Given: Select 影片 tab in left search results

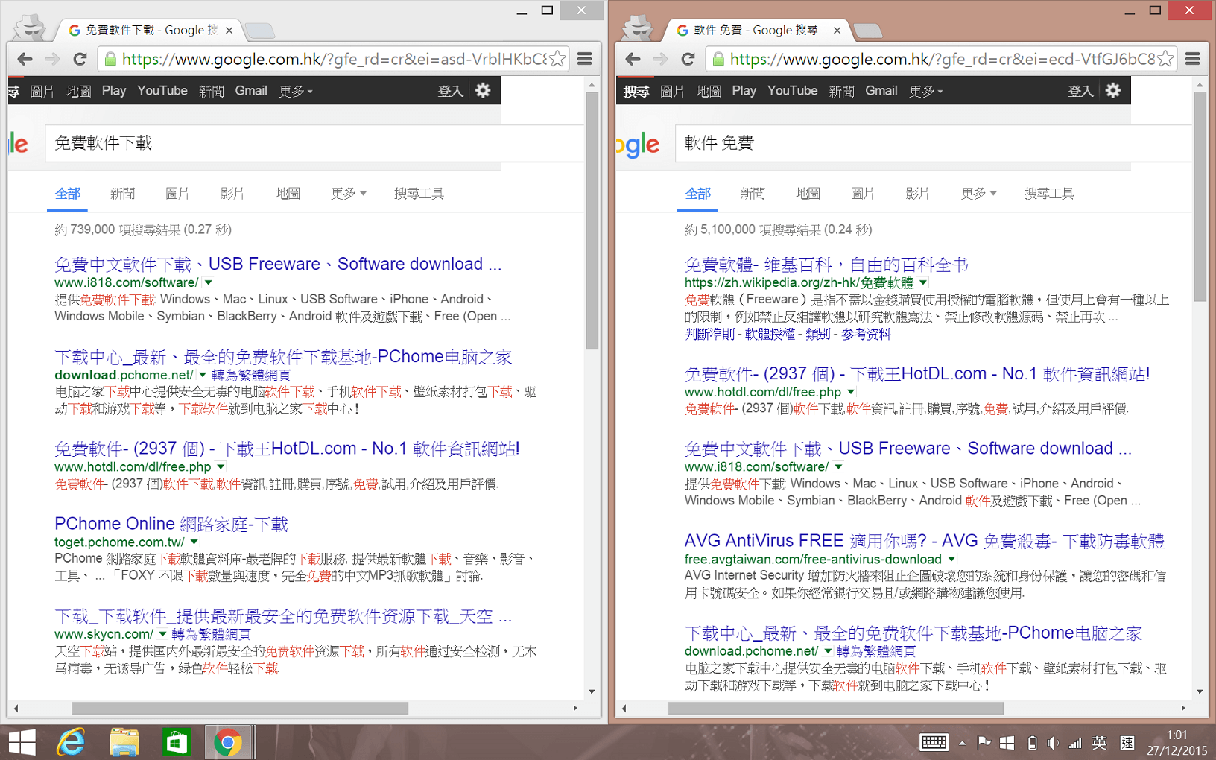Looking at the screenshot, I should 232,194.
